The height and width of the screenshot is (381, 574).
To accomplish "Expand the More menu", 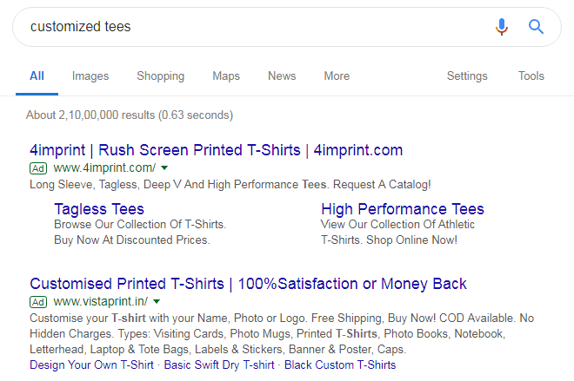I will (x=337, y=76).
